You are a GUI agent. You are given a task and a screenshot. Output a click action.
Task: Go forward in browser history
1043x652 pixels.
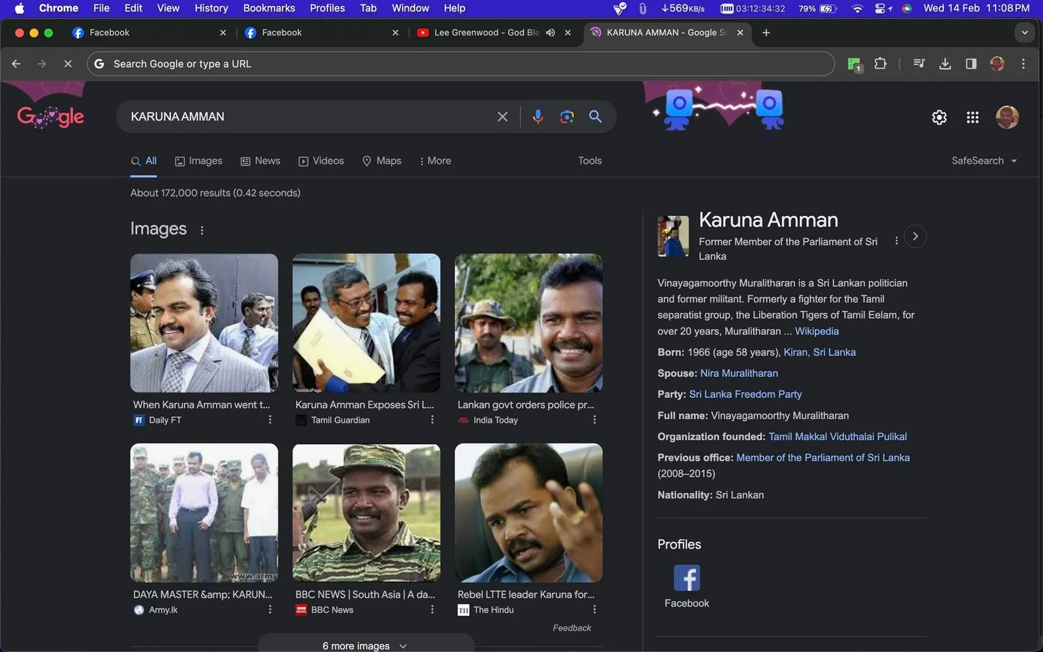[x=42, y=64]
